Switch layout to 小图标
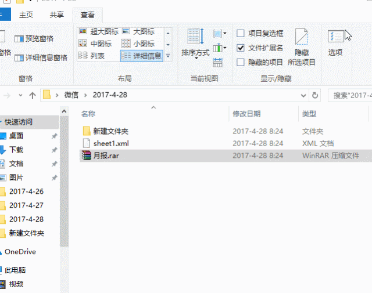The image size is (372, 293). coord(138,44)
